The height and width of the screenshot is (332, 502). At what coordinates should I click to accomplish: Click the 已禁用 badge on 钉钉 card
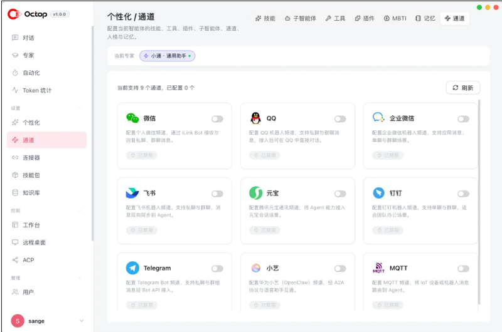click(388, 230)
